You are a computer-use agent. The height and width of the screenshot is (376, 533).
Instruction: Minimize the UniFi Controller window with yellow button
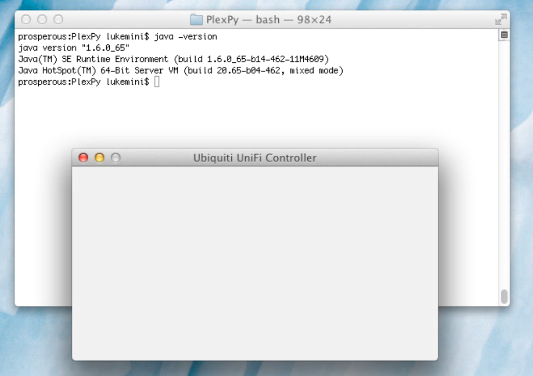(x=100, y=158)
